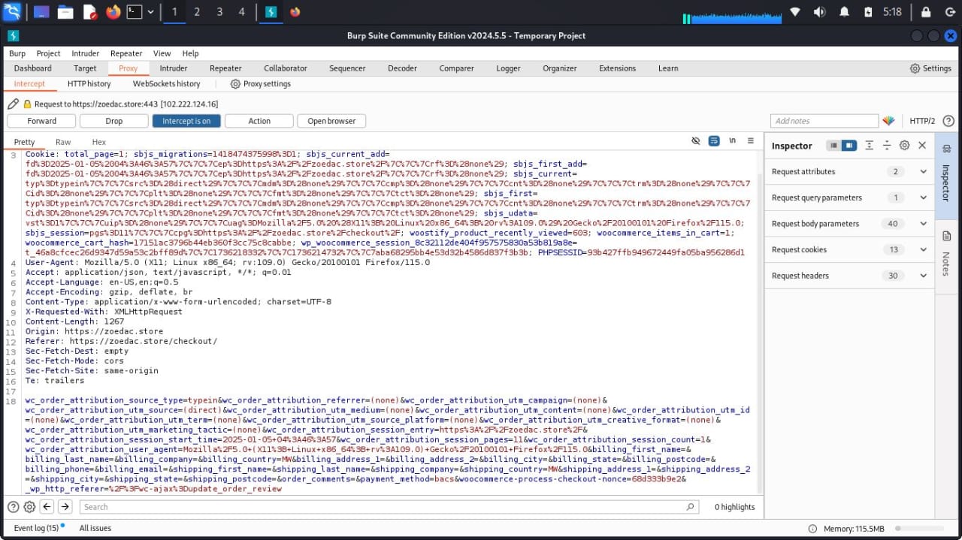The image size is (962, 540).
Task: Open the highlight color picker icon
Action: pos(888,121)
